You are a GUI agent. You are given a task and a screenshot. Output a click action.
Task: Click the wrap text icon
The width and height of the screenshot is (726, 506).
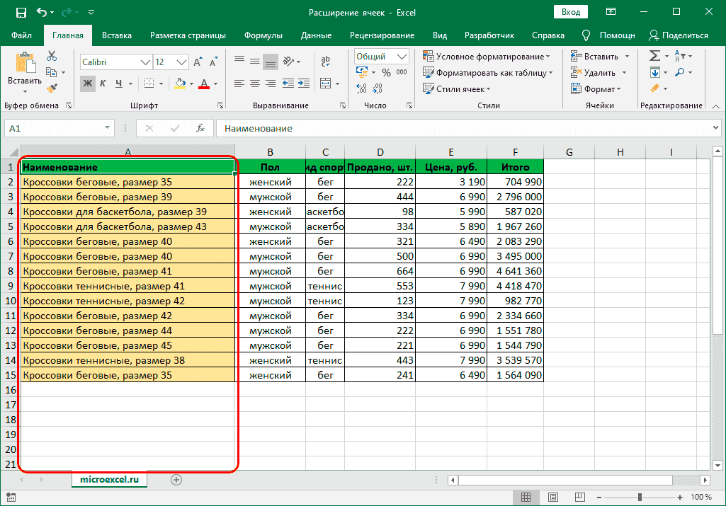[326, 62]
